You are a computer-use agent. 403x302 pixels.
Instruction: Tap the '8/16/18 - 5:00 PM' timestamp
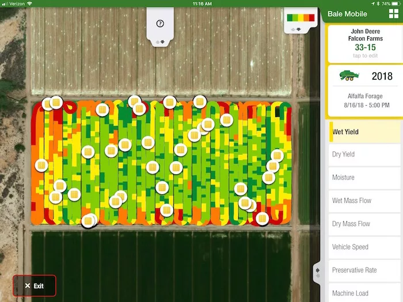[x=367, y=105]
